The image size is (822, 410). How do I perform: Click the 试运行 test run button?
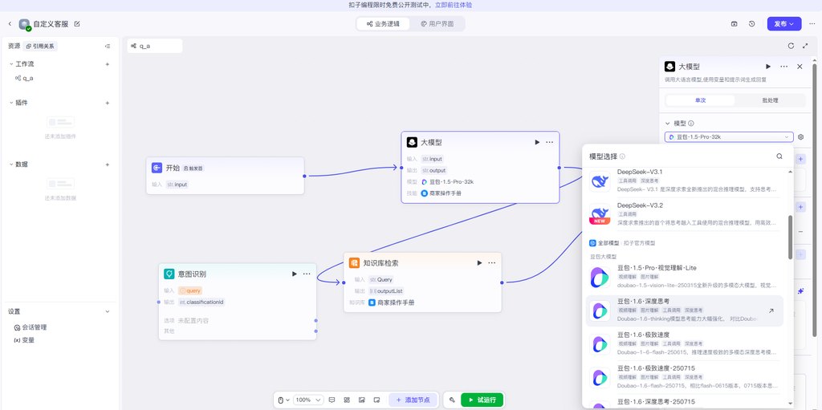[482, 400]
